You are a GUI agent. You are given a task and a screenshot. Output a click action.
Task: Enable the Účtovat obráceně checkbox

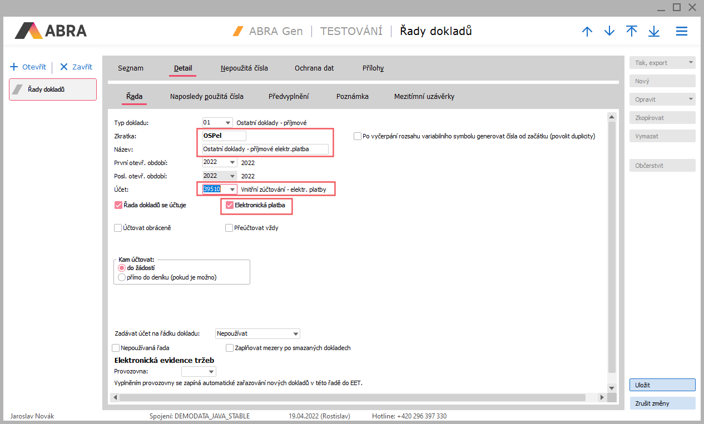[x=118, y=228]
